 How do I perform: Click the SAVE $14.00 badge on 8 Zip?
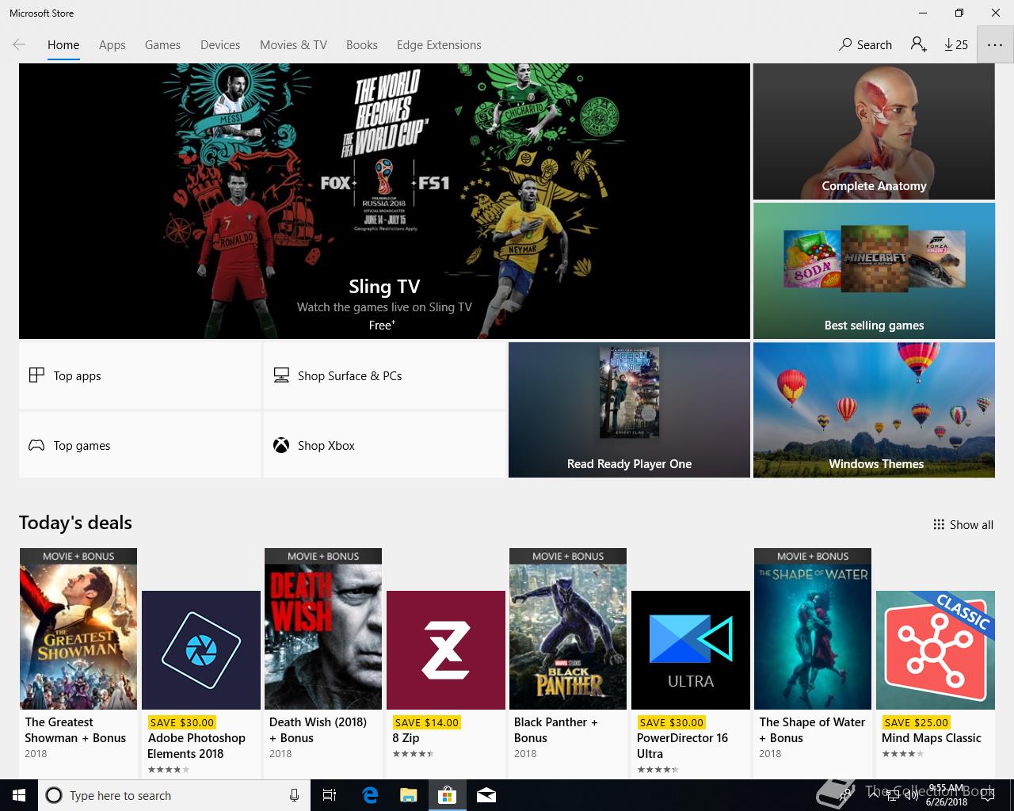[x=426, y=722]
